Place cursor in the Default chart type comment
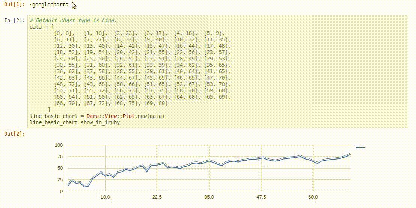Image resolution: width=416 pixels, height=208 pixels. point(73,21)
